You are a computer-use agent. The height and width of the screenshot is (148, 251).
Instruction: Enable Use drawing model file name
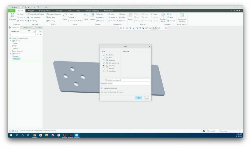[102, 92]
